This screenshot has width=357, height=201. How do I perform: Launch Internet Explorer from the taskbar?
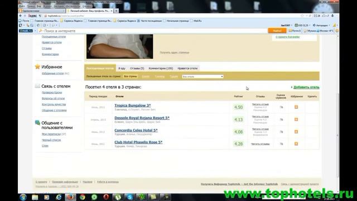59,197
